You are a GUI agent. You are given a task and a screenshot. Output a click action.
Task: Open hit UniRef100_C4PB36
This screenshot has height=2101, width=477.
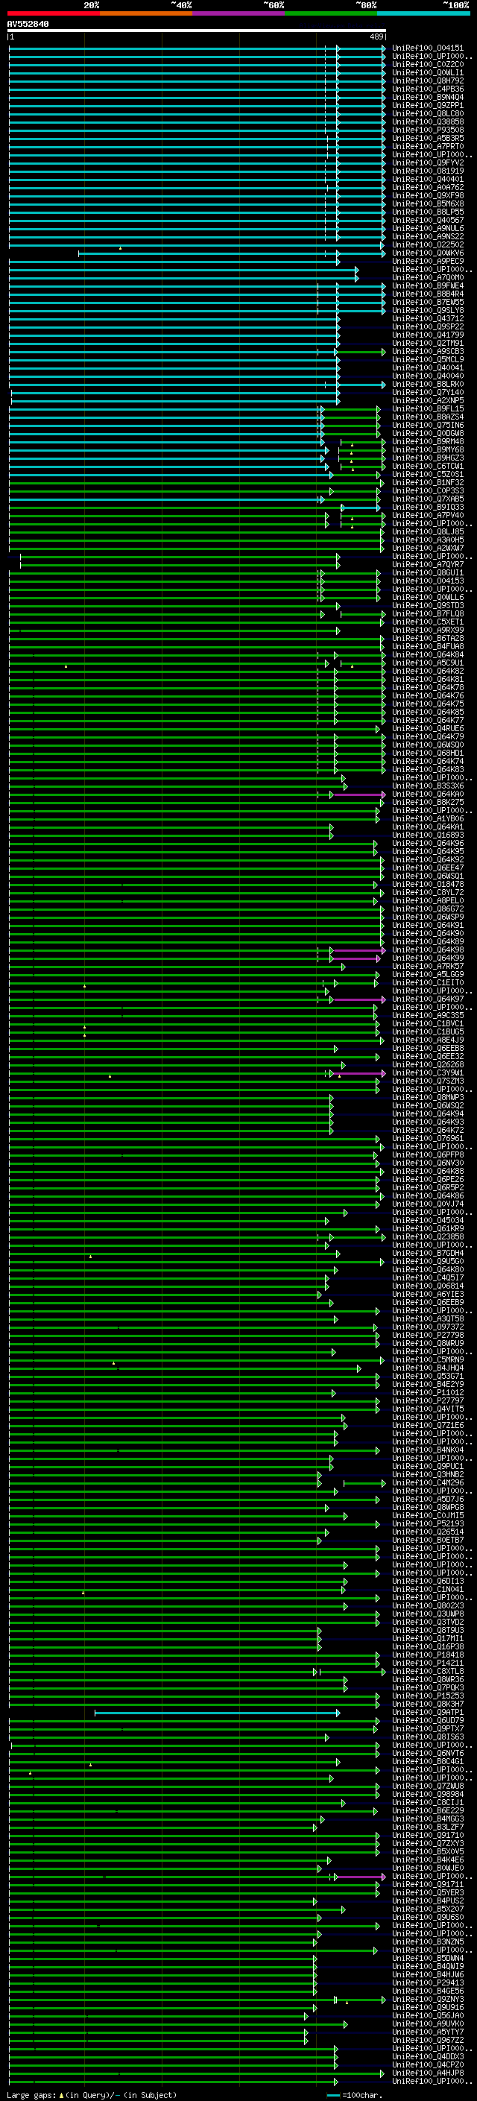(x=428, y=89)
